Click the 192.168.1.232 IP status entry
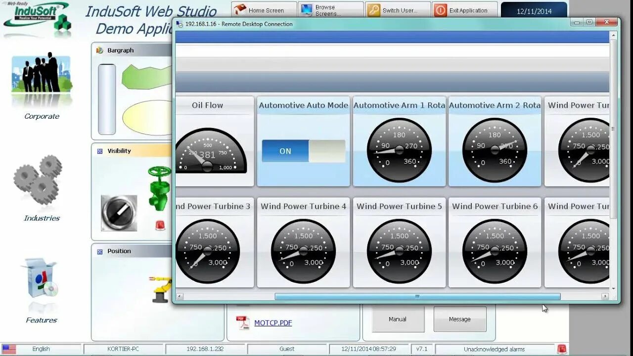The height and width of the screenshot is (356, 633). (205, 349)
